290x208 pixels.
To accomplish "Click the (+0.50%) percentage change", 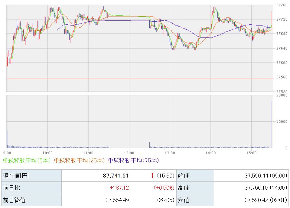I will coord(164,188).
